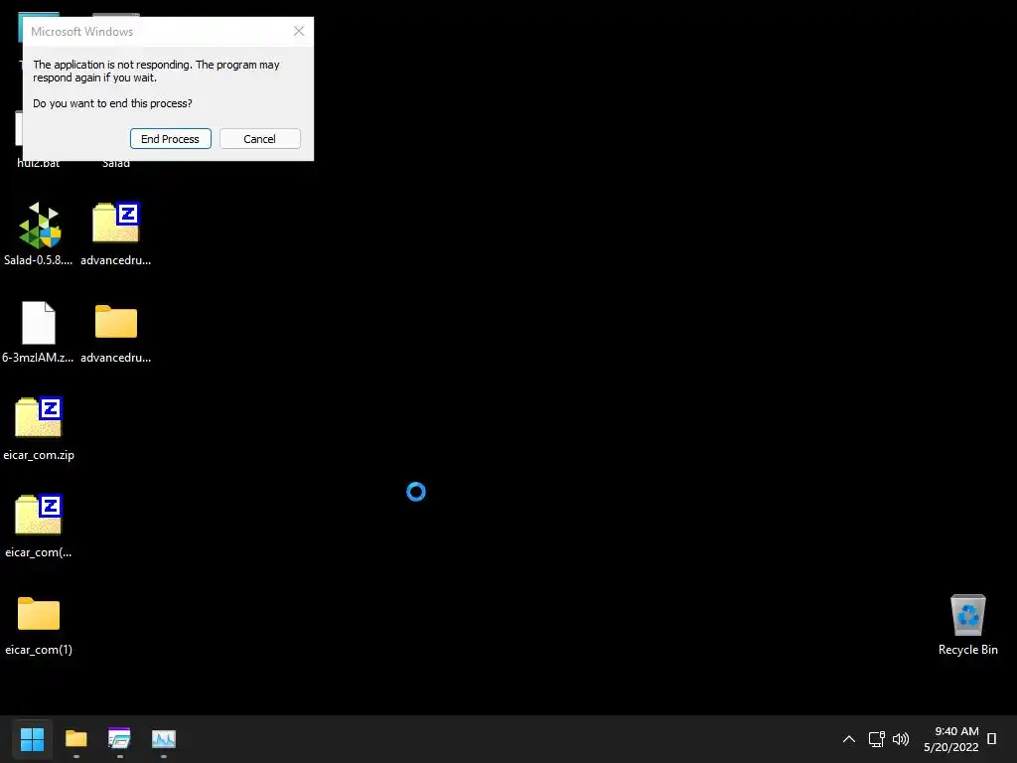Click the notification icon beside the date
Screen dimensions: 1017x763
(992, 739)
